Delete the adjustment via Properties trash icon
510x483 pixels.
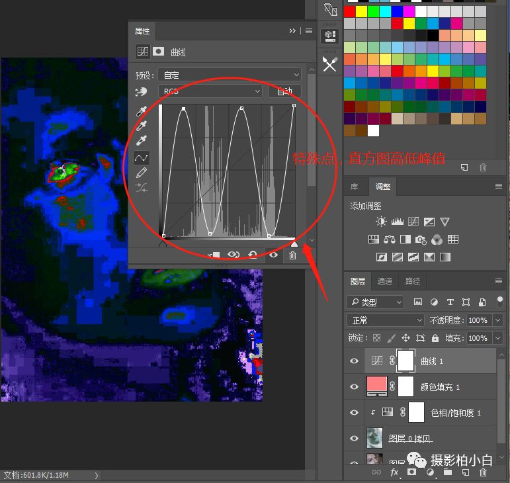292,255
